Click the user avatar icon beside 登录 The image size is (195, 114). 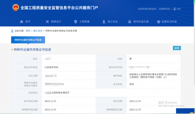[x=175, y=9]
